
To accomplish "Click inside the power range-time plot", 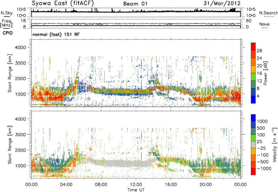I will click(136, 73).
